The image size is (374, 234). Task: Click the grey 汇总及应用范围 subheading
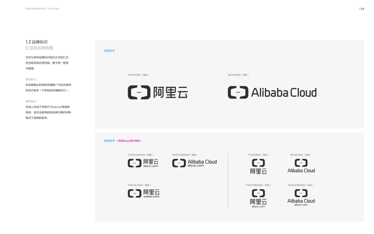point(39,48)
